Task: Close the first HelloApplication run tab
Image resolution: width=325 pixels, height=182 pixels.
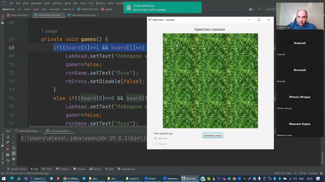Action: [40, 131]
